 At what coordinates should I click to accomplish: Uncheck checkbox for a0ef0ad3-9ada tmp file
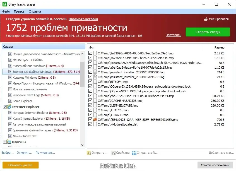pos(90,67)
